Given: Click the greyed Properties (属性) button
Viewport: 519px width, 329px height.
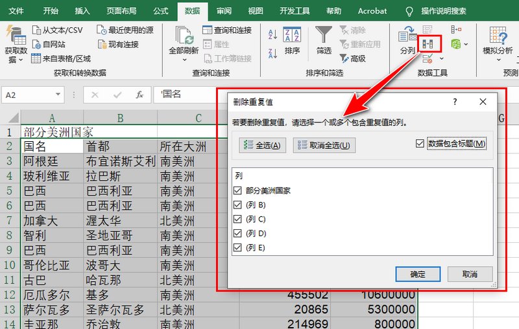Looking at the screenshot, I should 216,44.
